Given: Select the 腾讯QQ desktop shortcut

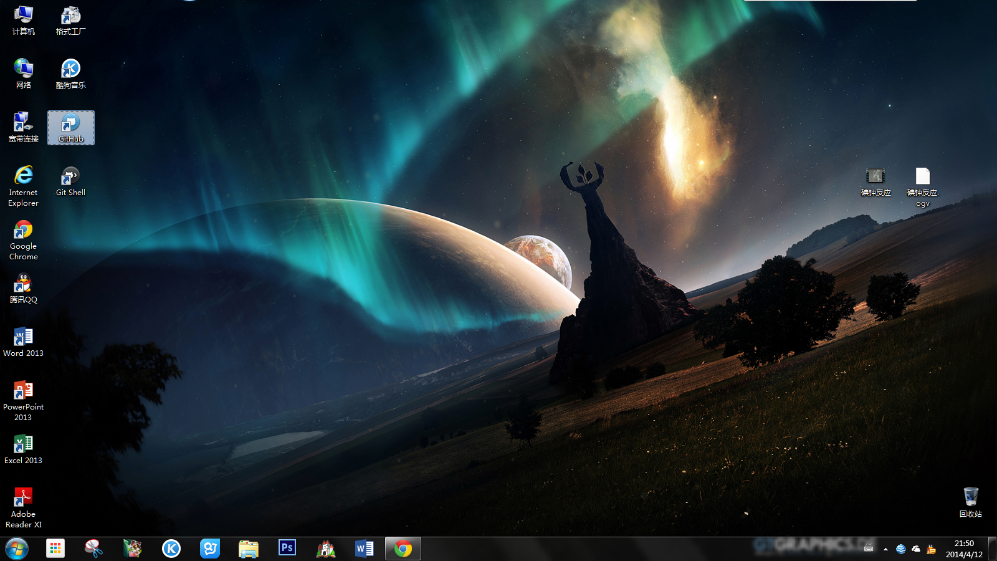Looking at the screenshot, I should click(24, 289).
